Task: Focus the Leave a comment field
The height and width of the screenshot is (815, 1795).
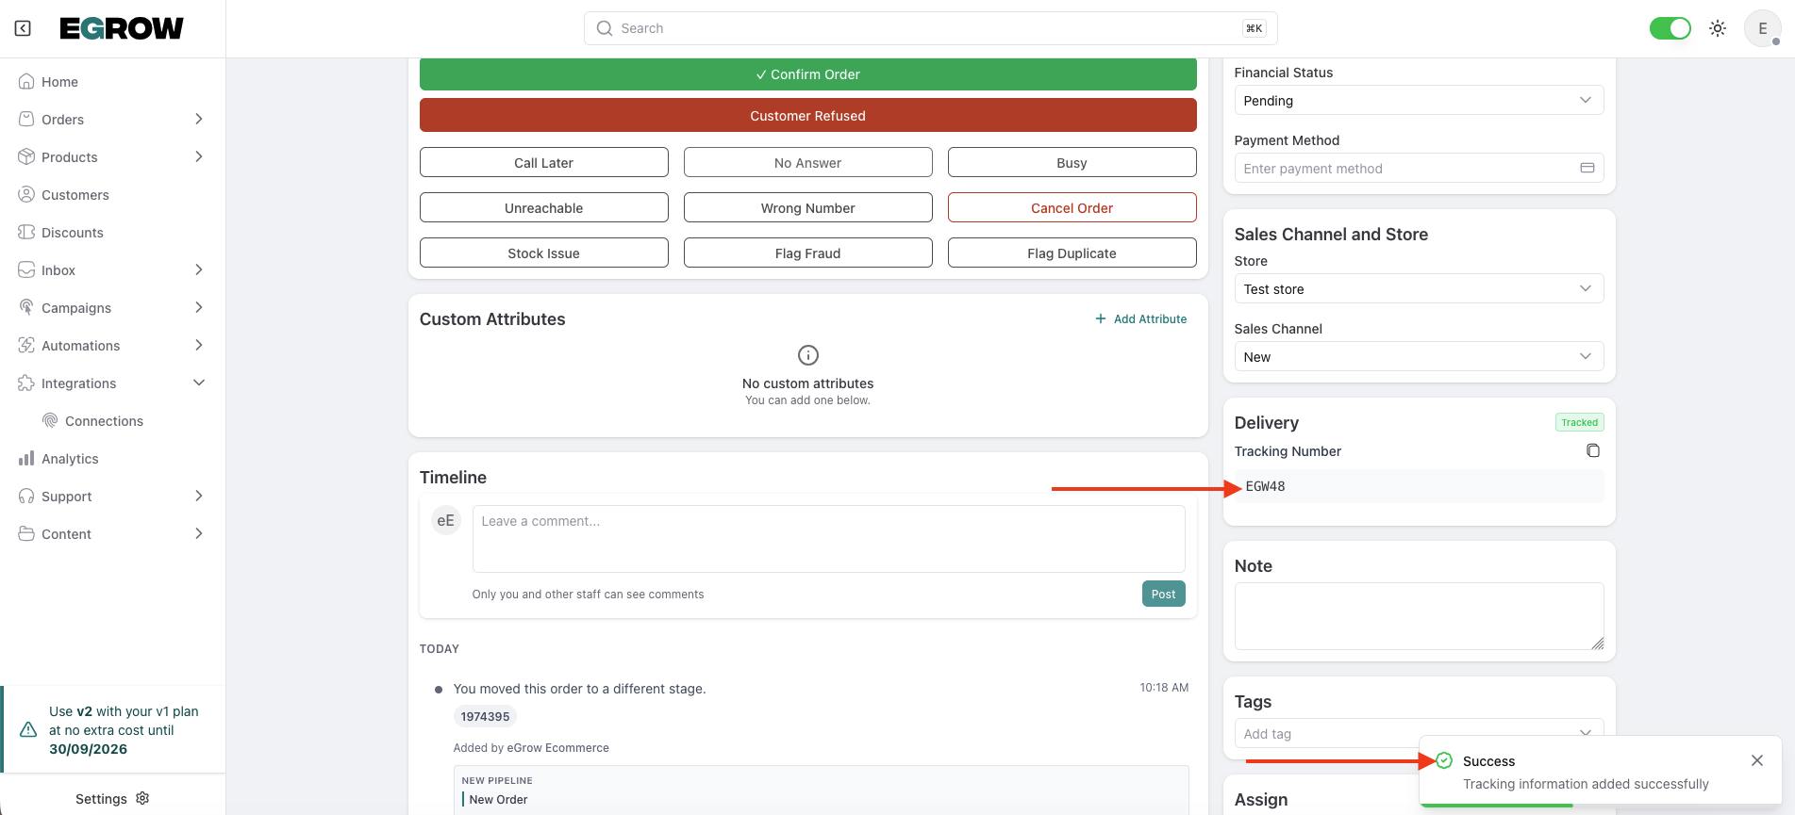Action: pos(828,538)
